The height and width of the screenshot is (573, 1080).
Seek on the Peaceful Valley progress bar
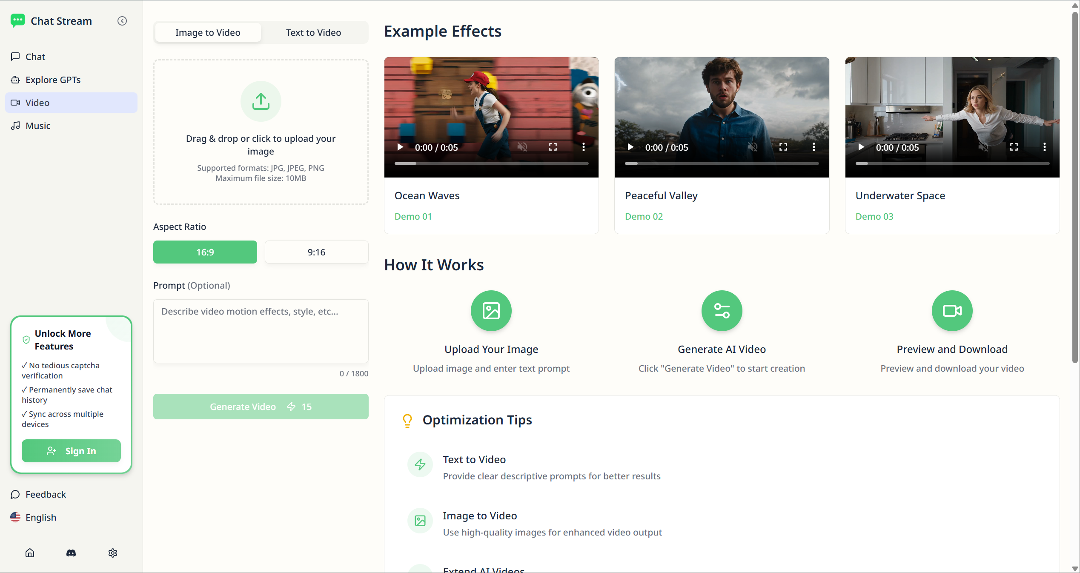click(x=722, y=163)
